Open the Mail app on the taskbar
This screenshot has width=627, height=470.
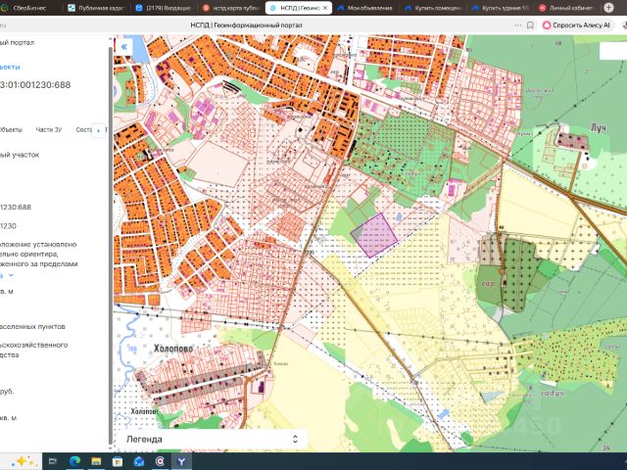click(x=138, y=461)
